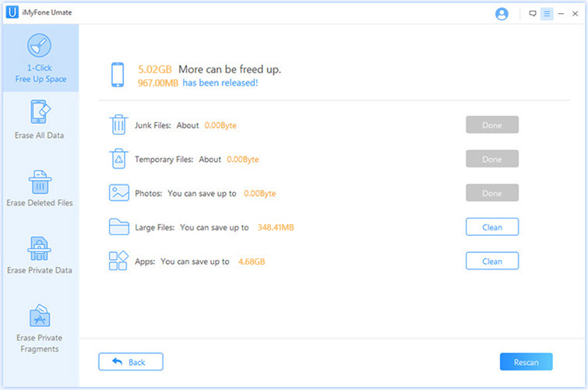Go Back to previous screen
588x390 pixels.
[131, 362]
